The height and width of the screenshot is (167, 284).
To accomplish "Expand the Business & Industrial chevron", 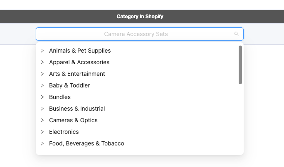I will point(42,109).
